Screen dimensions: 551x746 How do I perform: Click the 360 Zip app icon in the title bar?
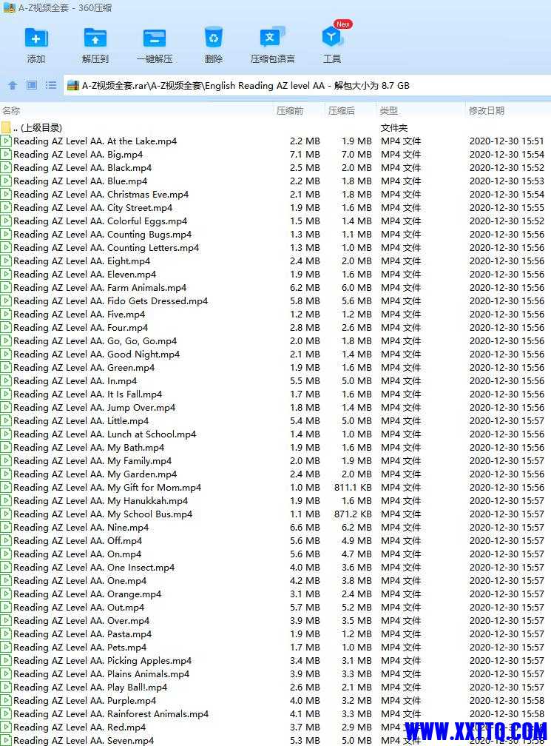(x=9, y=7)
